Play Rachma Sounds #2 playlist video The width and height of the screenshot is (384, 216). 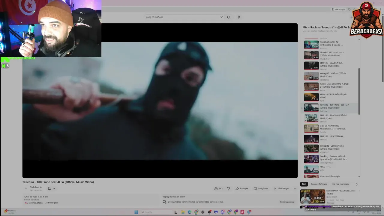[329, 45]
